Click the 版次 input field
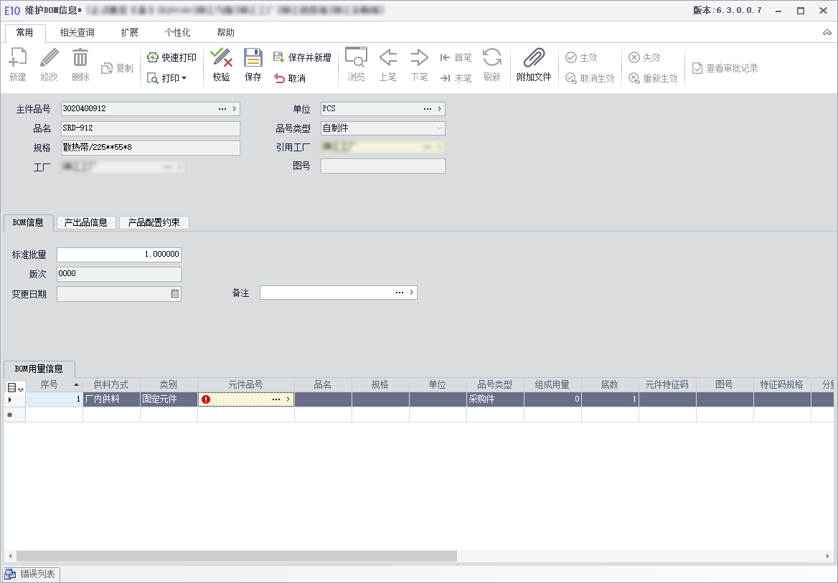838x583 pixels. coord(118,274)
